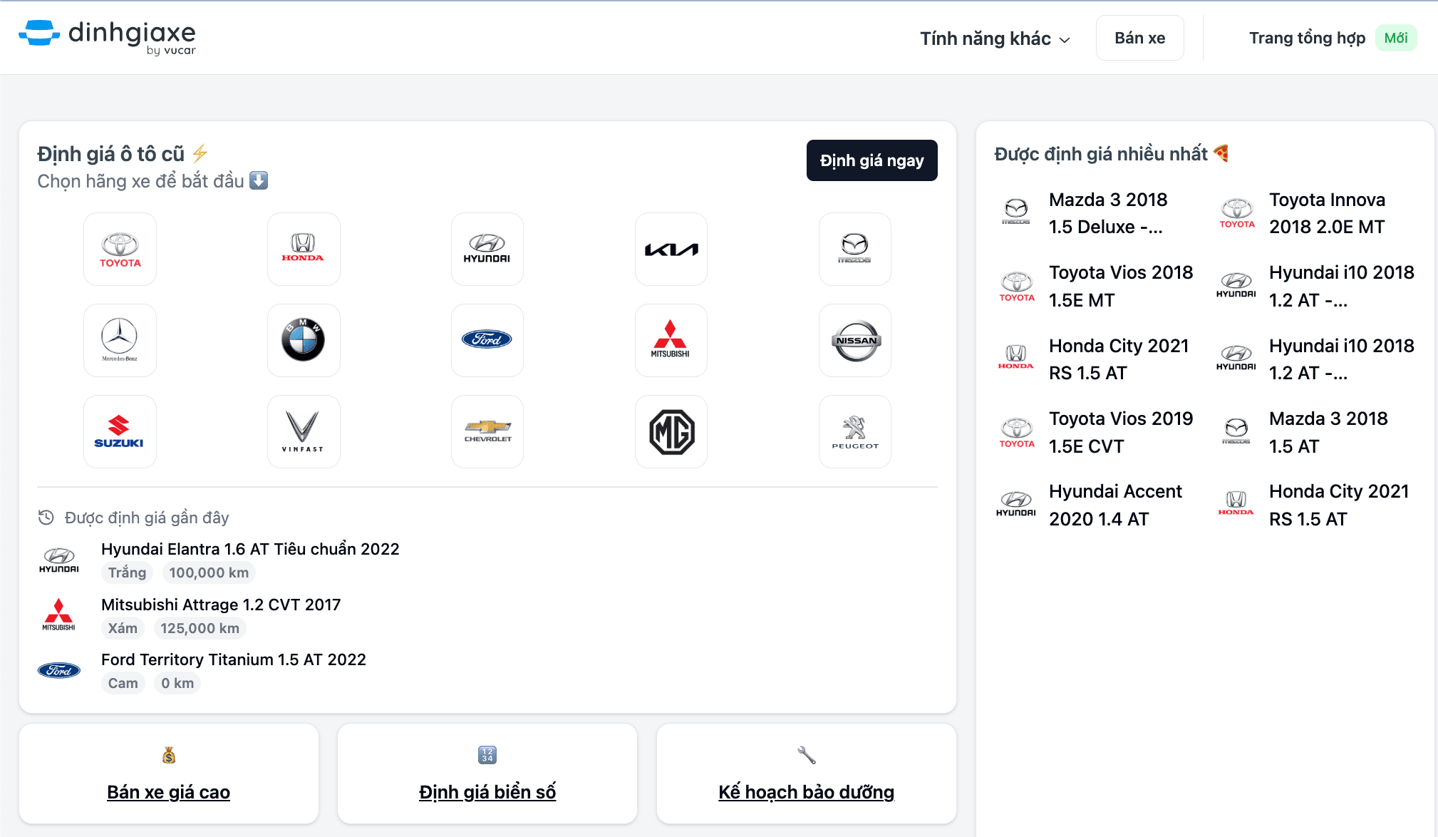Viewport: 1438px width, 837px height.
Task: Click Hyundai logo beside Elantra recent valuation
Action: pyautogui.click(x=59, y=560)
